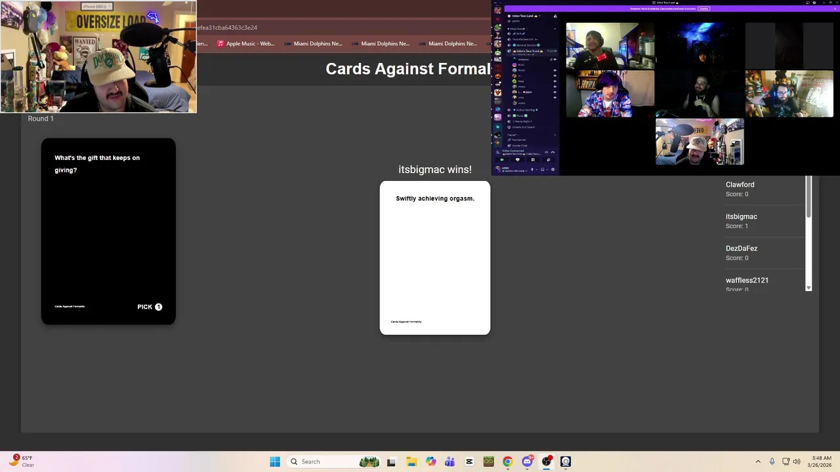Open Apple Music bookmark
Viewport: 840px width, 472px height.
click(246, 43)
